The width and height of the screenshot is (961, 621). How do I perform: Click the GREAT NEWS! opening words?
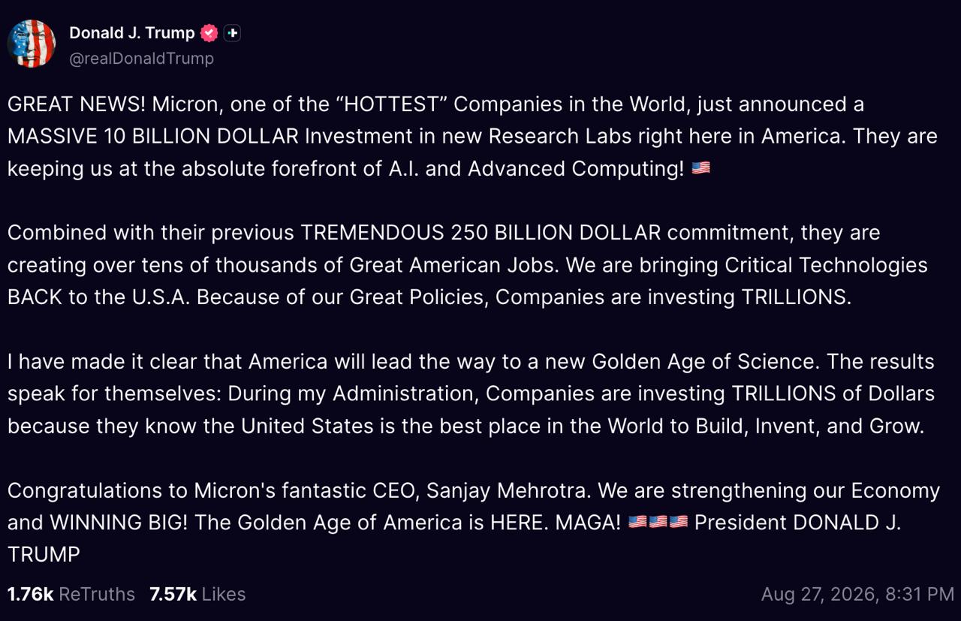coord(74,104)
